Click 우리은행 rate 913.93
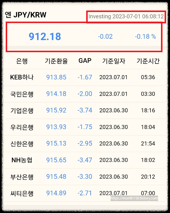Screen dimensions: 170x213 (x=56, y=127)
